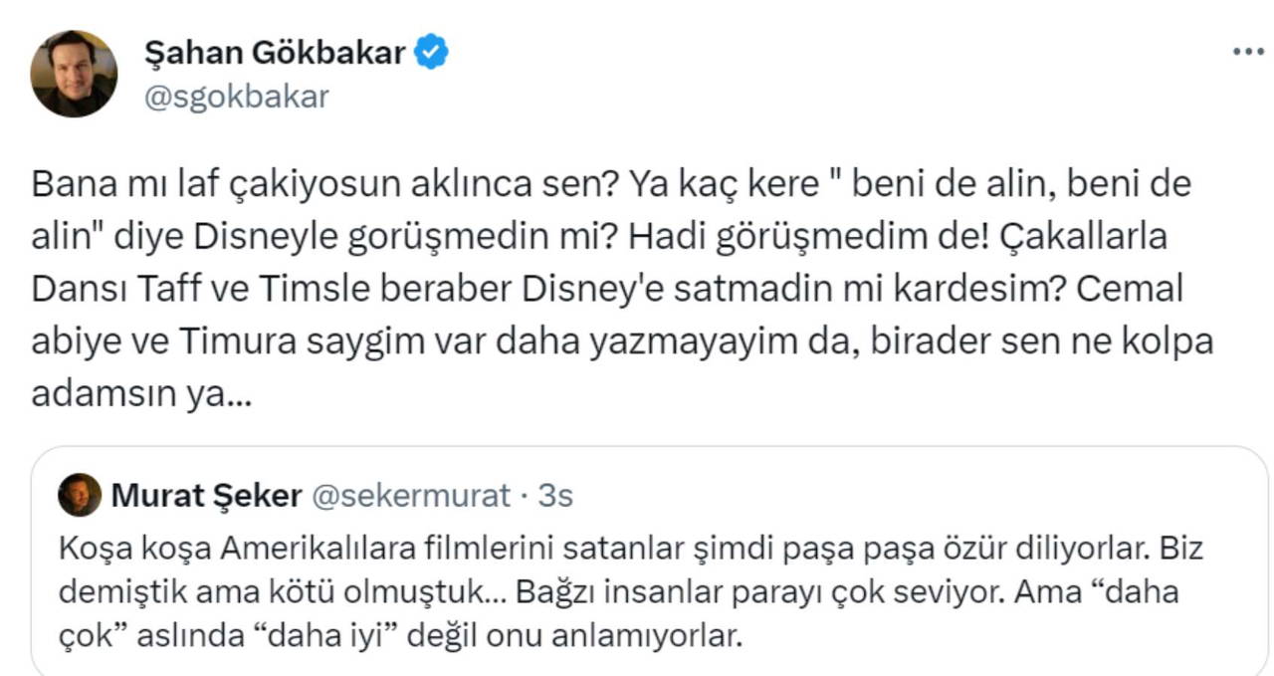This screenshot has width=1274, height=676.
Task: Click the @sgokbakar handle
Action: [x=236, y=97]
